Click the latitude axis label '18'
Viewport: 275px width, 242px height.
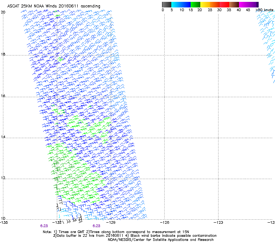[3, 54]
